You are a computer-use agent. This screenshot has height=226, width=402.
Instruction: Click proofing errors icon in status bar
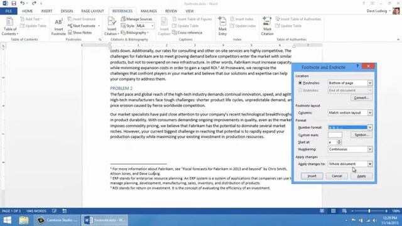[54, 211]
